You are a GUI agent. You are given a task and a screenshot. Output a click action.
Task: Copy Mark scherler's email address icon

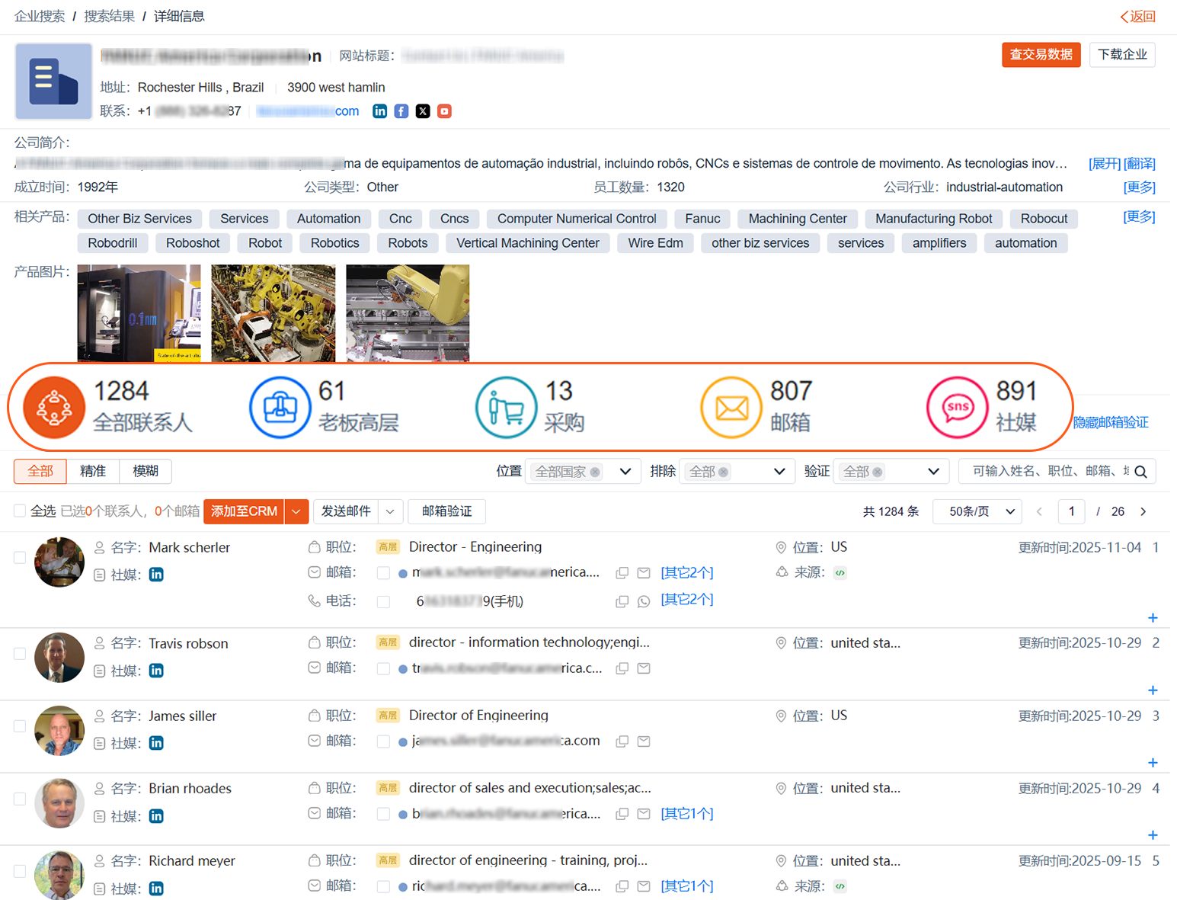[622, 572]
